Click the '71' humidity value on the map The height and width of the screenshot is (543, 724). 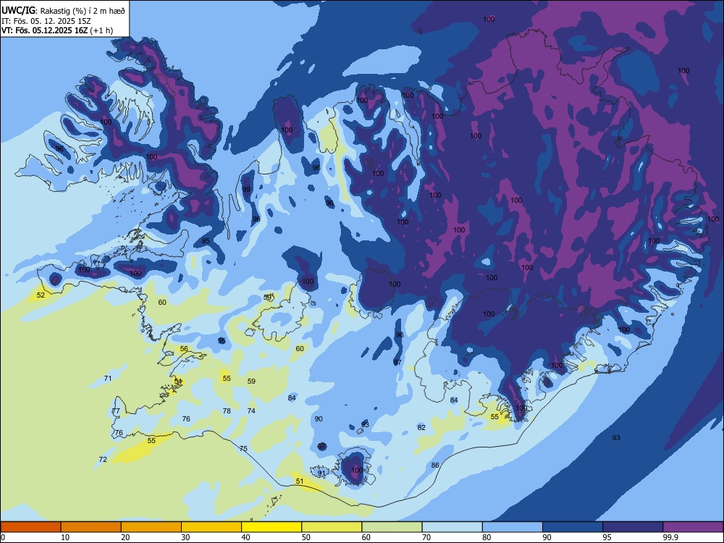(x=108, y=378)
